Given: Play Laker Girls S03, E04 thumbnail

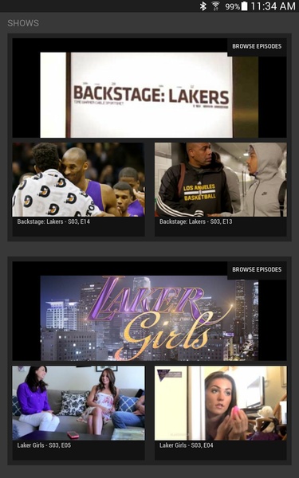Looking at the screenshot, I should tap(221, 403).
